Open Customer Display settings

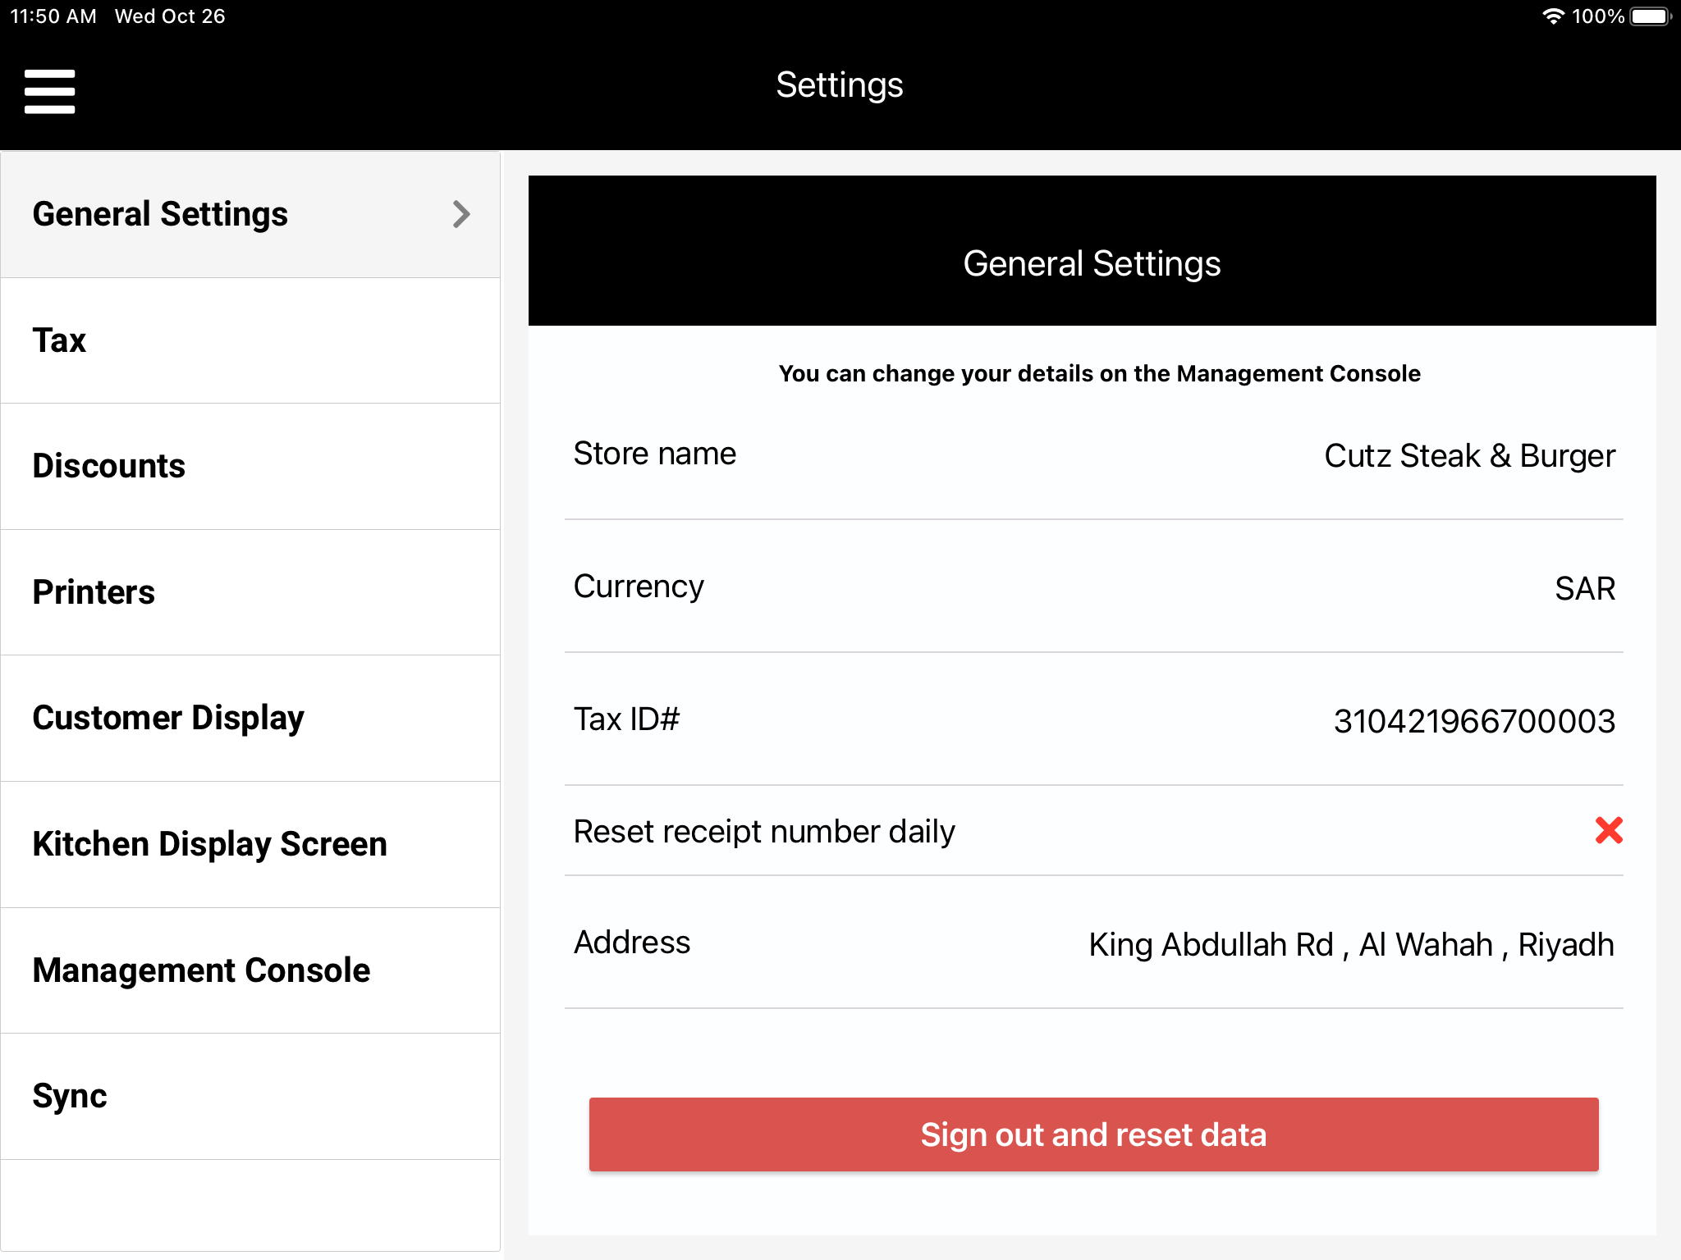(250, 718)
